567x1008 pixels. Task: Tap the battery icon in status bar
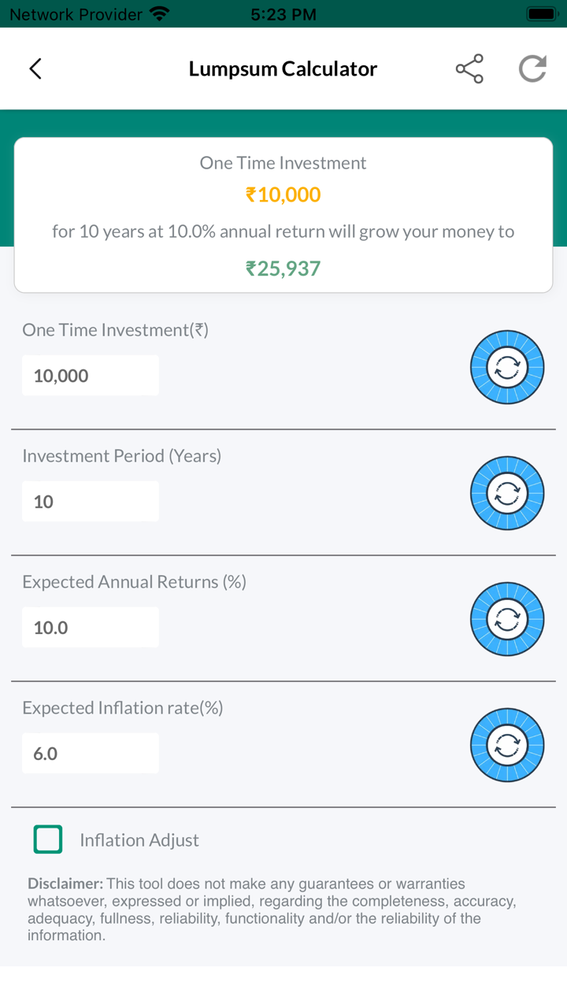pyautogui.click(x=542, y=14)
